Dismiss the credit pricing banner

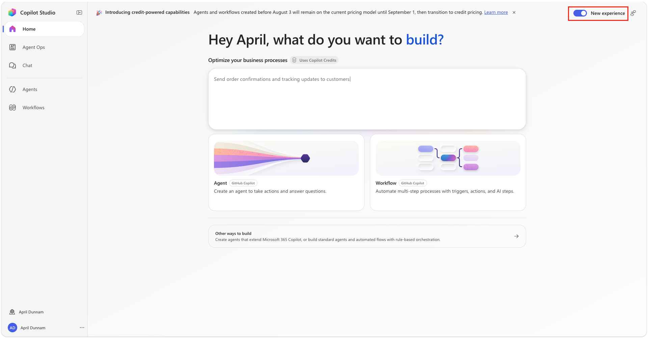pyautogui.click(x=514, y=12)
